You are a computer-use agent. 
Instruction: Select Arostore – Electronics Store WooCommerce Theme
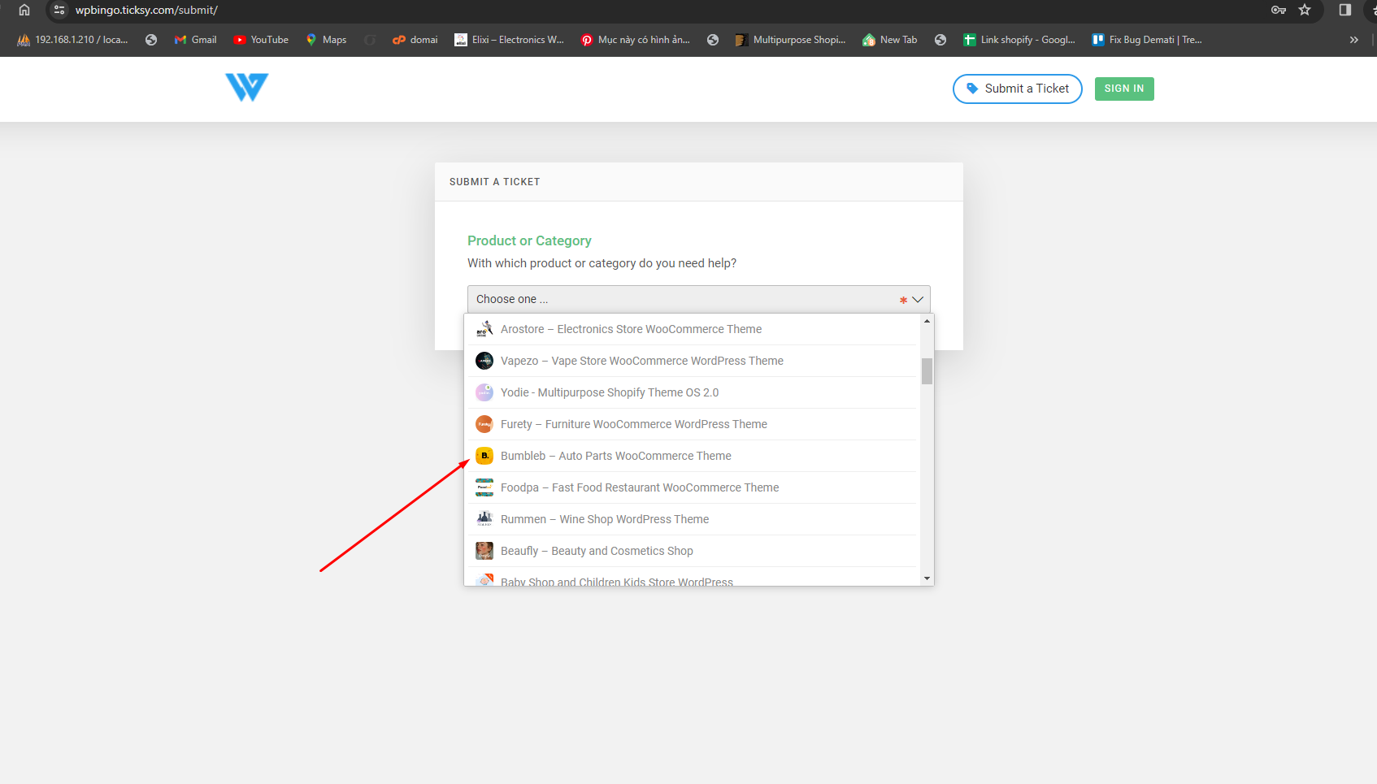[692, 329]
